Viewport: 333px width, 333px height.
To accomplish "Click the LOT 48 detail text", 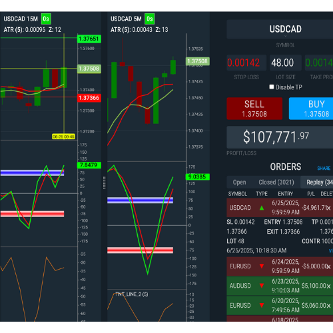I will tap(235, 241).
